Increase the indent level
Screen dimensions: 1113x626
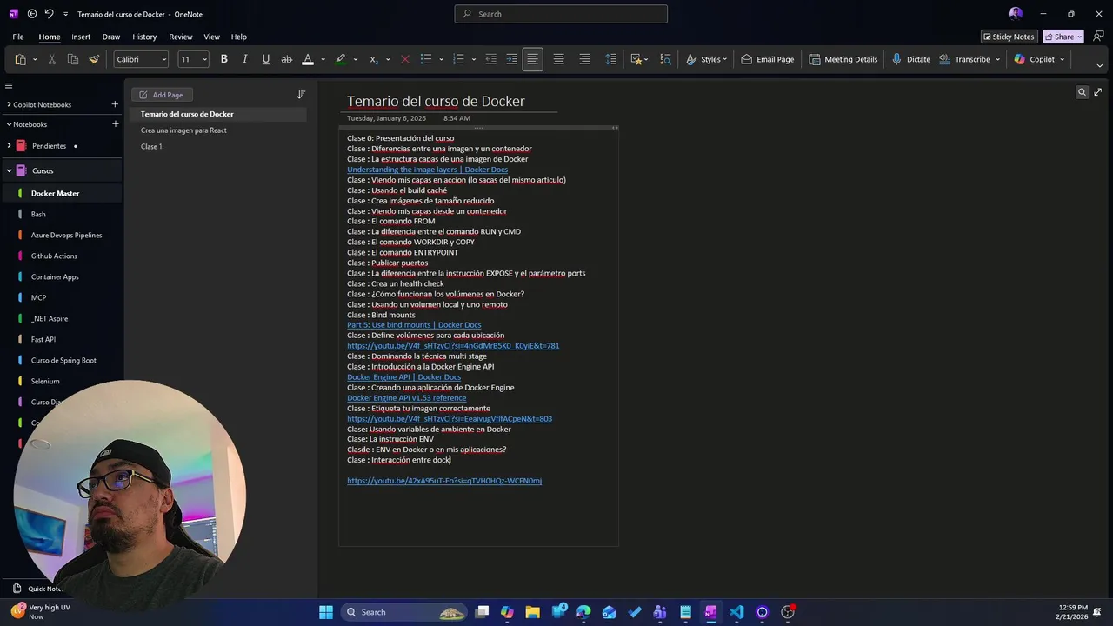[512, 59]
